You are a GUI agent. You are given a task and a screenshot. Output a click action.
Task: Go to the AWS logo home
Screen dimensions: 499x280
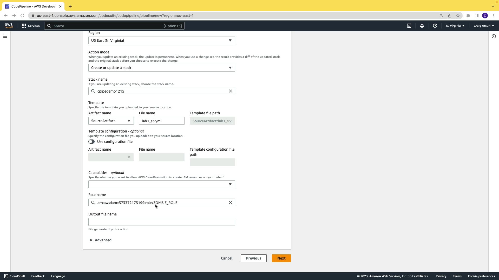(x=9, y=26)
